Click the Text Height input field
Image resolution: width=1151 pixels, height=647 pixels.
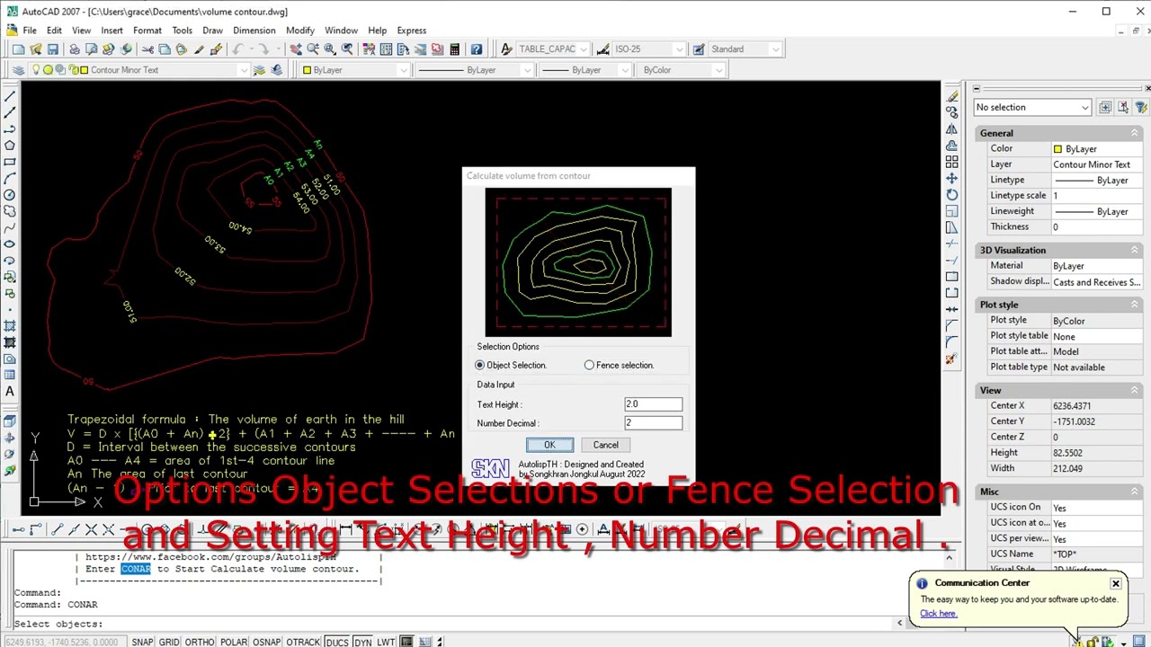[x=654, y=404]
